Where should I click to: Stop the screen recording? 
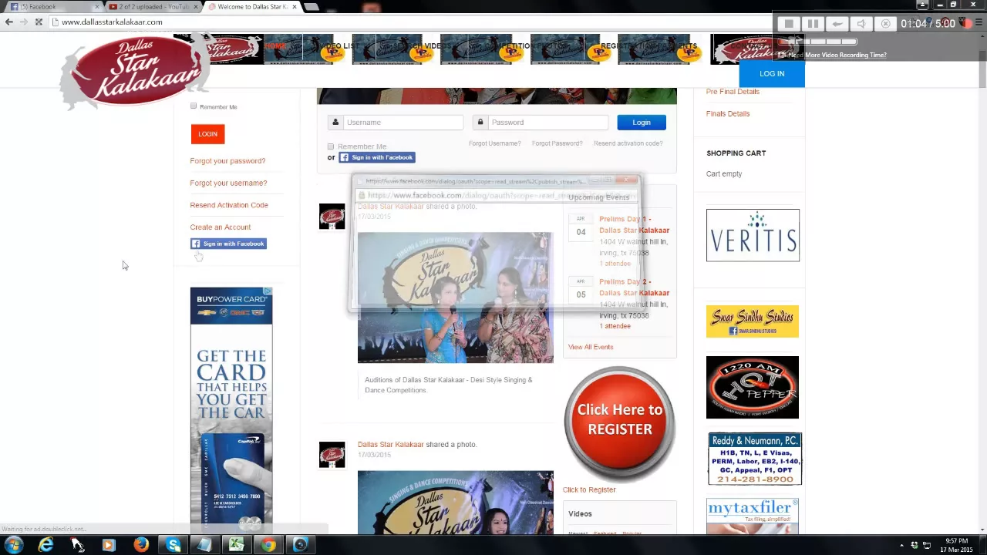coord(789,24)
